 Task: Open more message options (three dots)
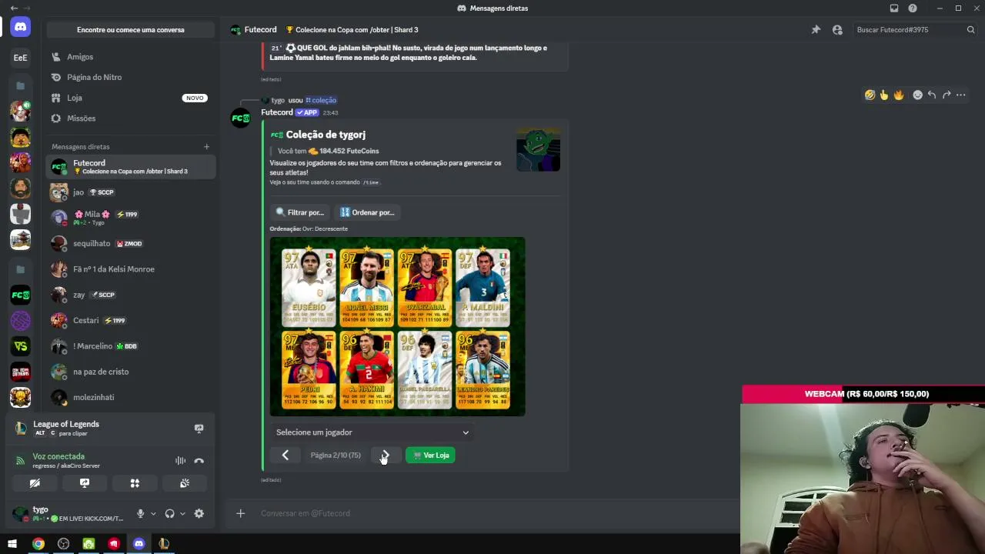pyautogui.click(x=961, y=95)
